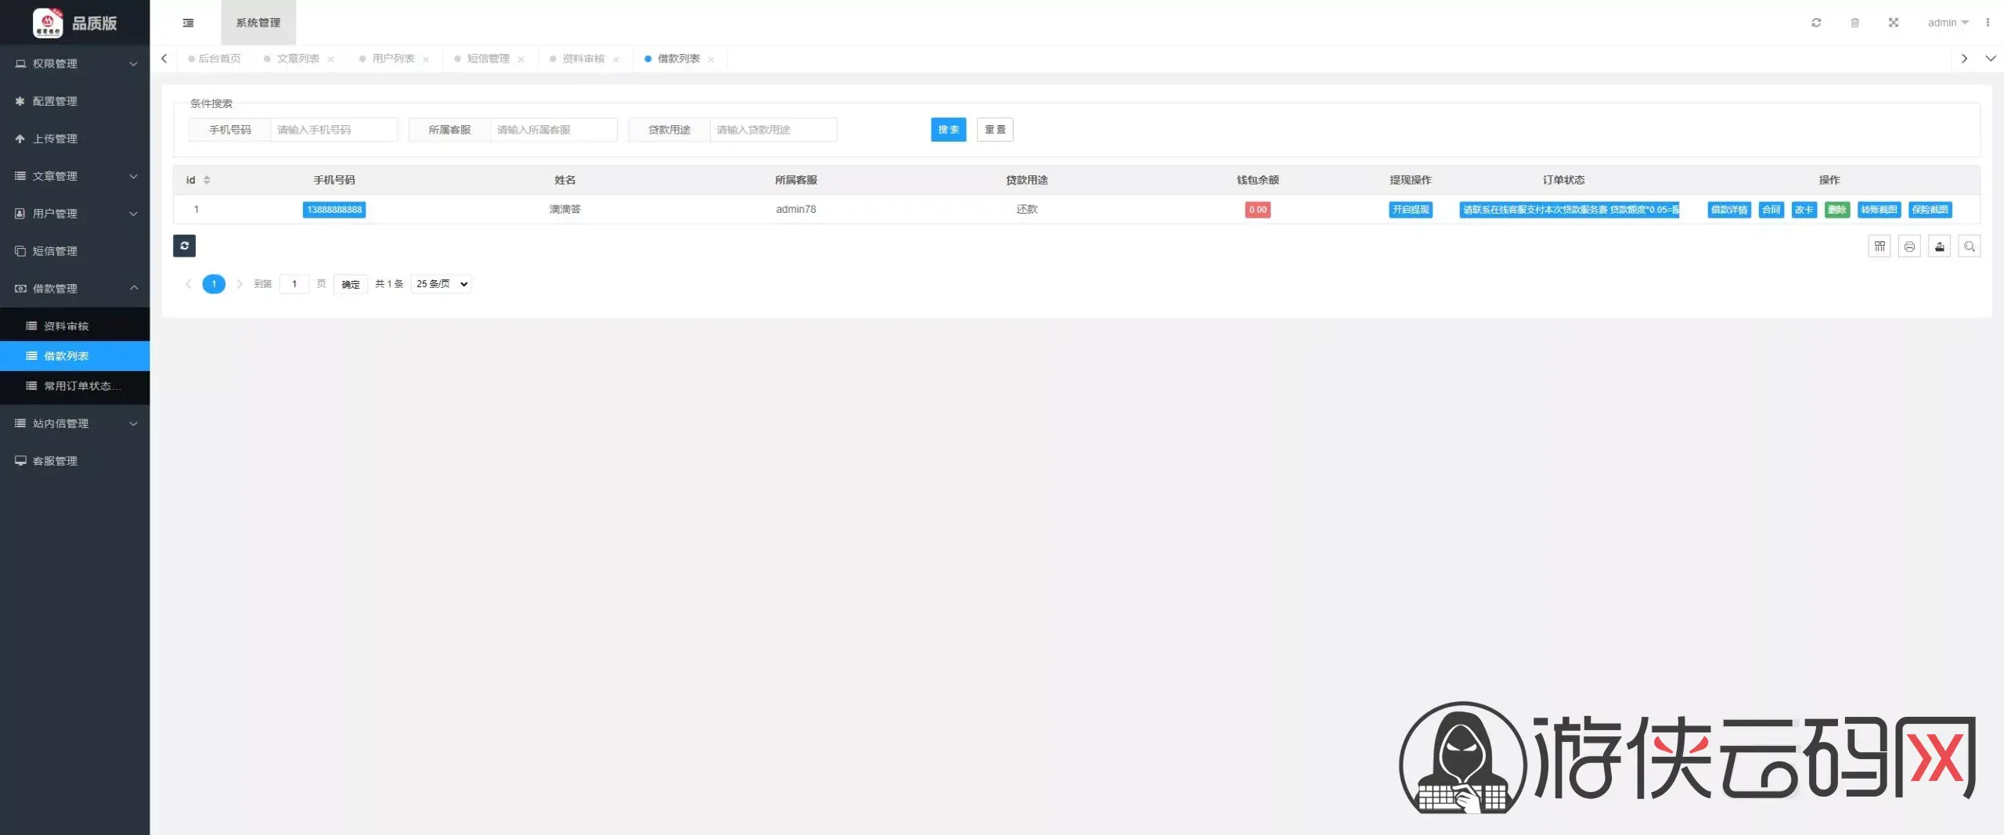The height and width of the screenshot is (835, 2004).
Task: Click the trash icon in top bar
Action: click(1854, 23)
